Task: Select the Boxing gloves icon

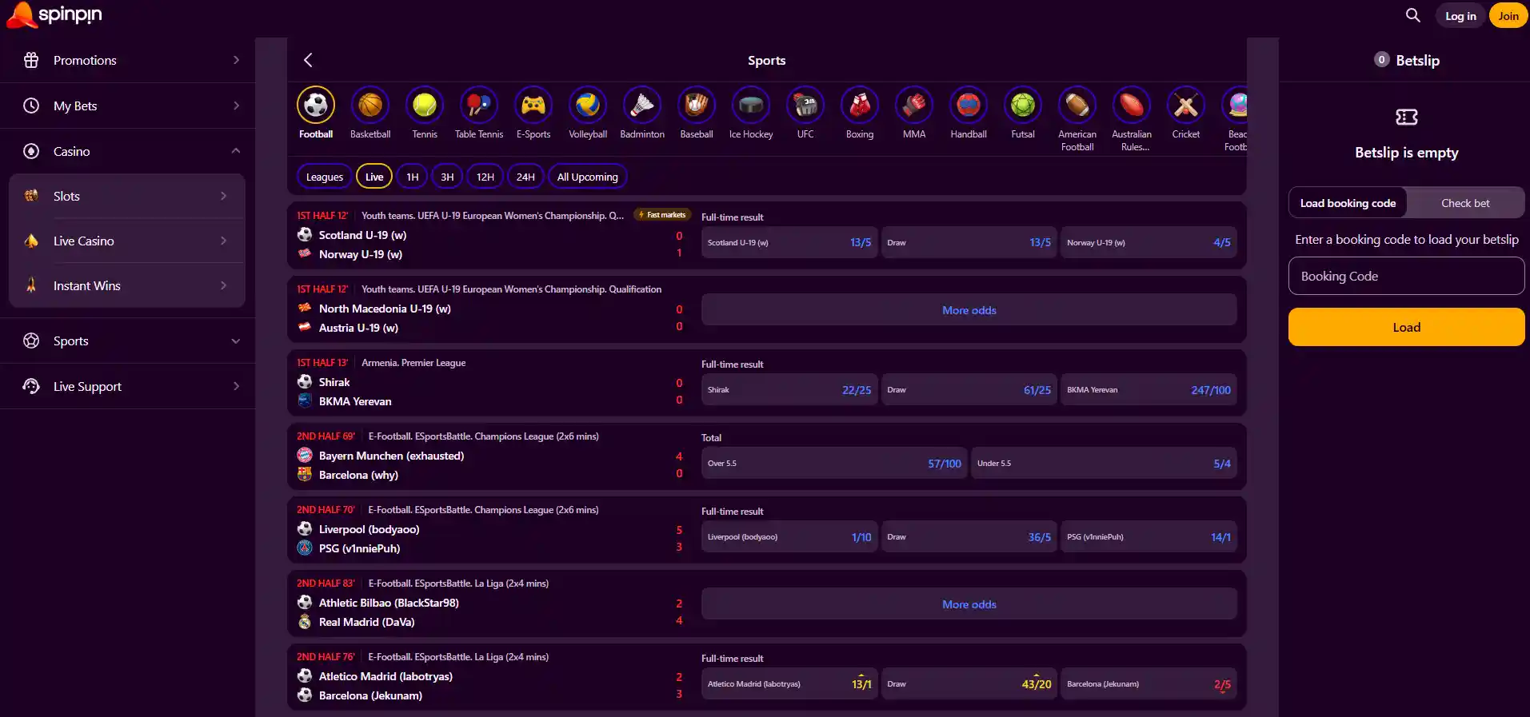Action: [860, 105]
